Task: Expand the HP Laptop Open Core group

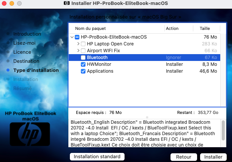Action: tap(78, 44)
